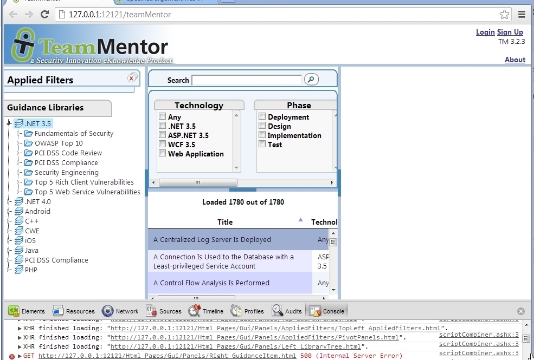Close Applied Filters with red X icon
The width and height of the screenshot is (534, 360).
pyautogui.click(x=132, y=78)
